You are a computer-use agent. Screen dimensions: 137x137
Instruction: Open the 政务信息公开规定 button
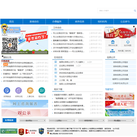tap(120, 62)
